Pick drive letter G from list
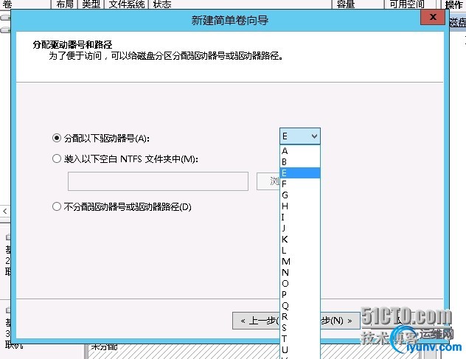This screenshot has height=359, width=466. pyautogui.click(x=300, y=195)
